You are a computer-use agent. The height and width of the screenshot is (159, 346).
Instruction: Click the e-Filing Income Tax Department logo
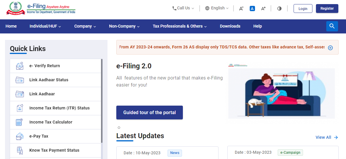coord(41,8)
